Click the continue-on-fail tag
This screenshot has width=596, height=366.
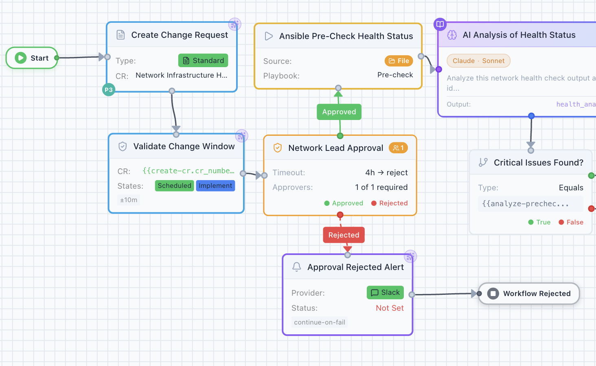coord(320,322)
